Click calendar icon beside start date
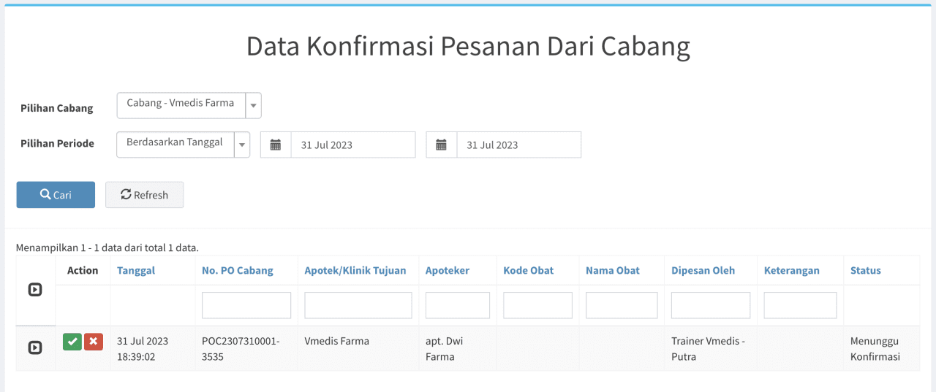The width and height of the screenshot is (936, 392). pyautogui.click(x=276, y=145)
